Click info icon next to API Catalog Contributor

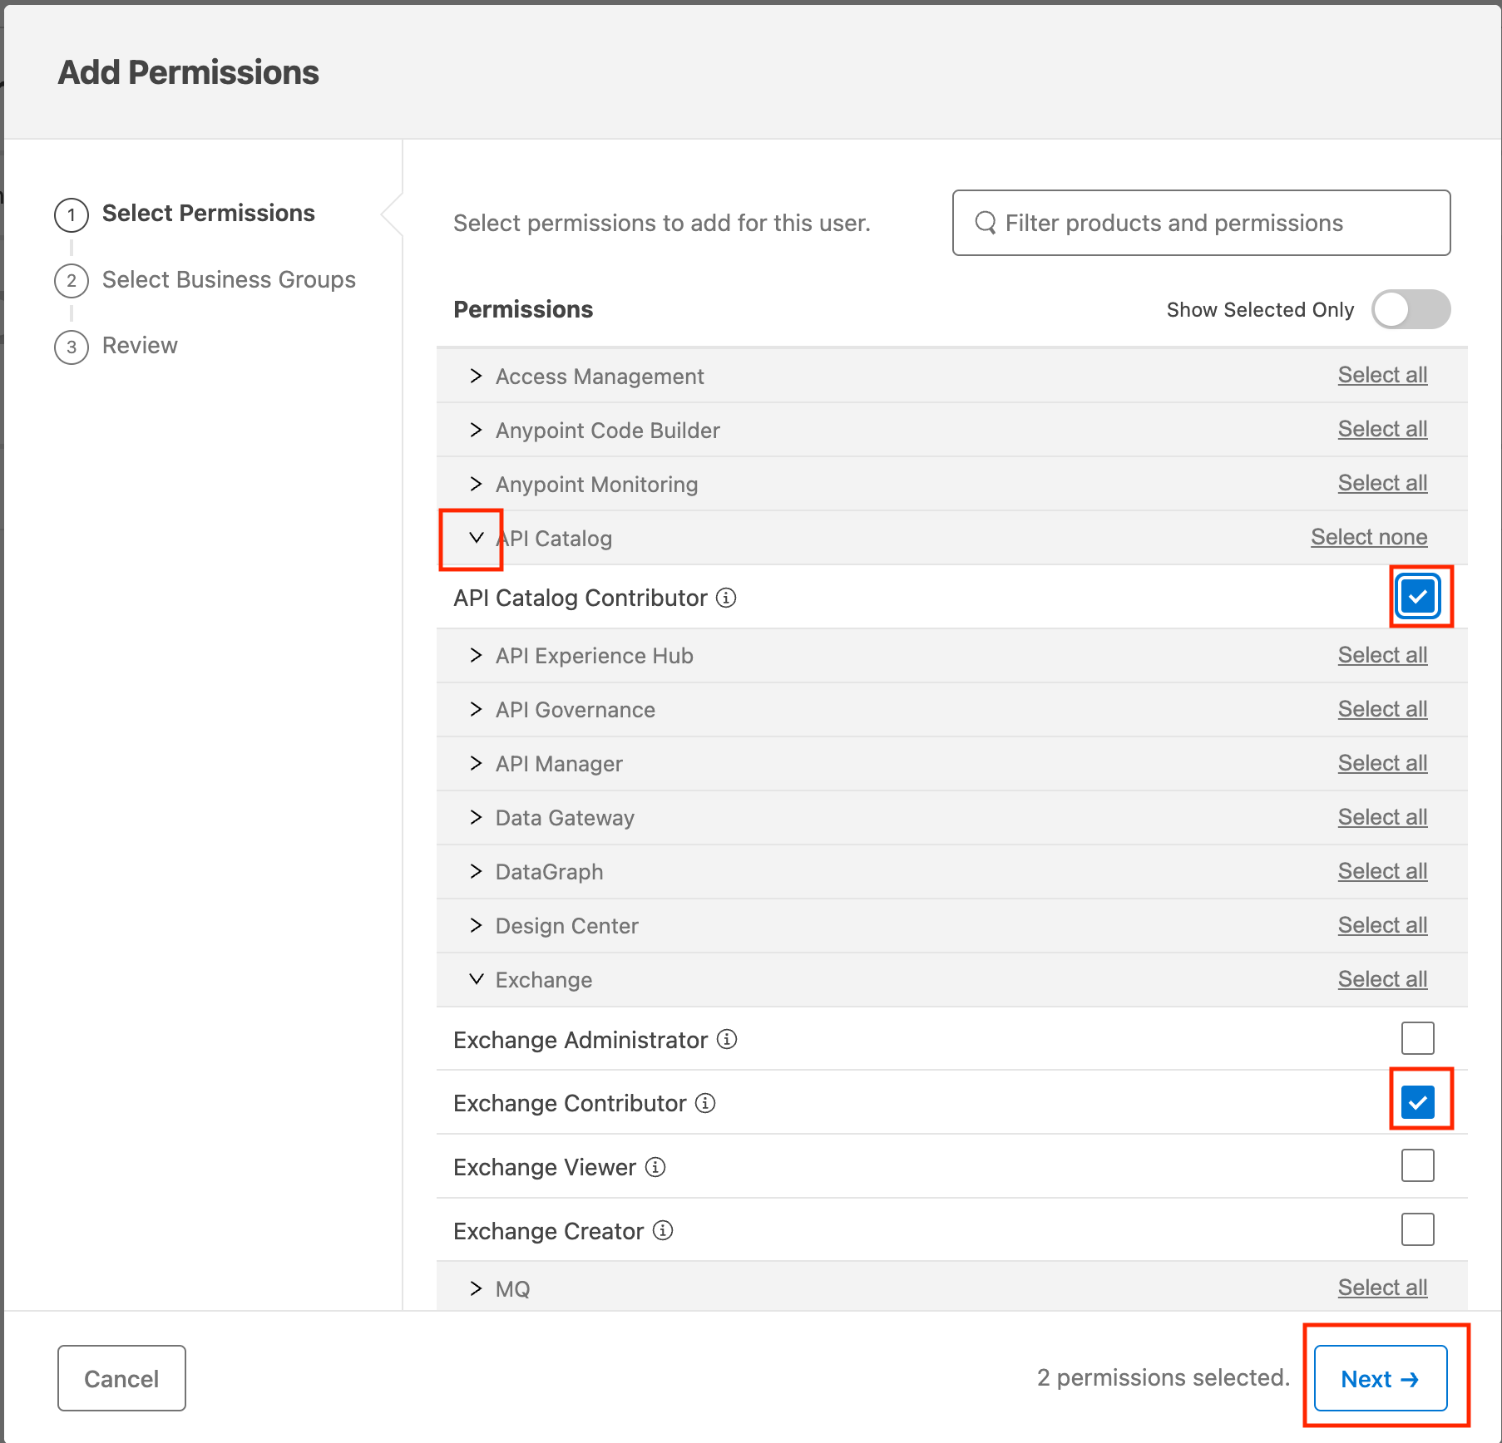coord(726,598)
